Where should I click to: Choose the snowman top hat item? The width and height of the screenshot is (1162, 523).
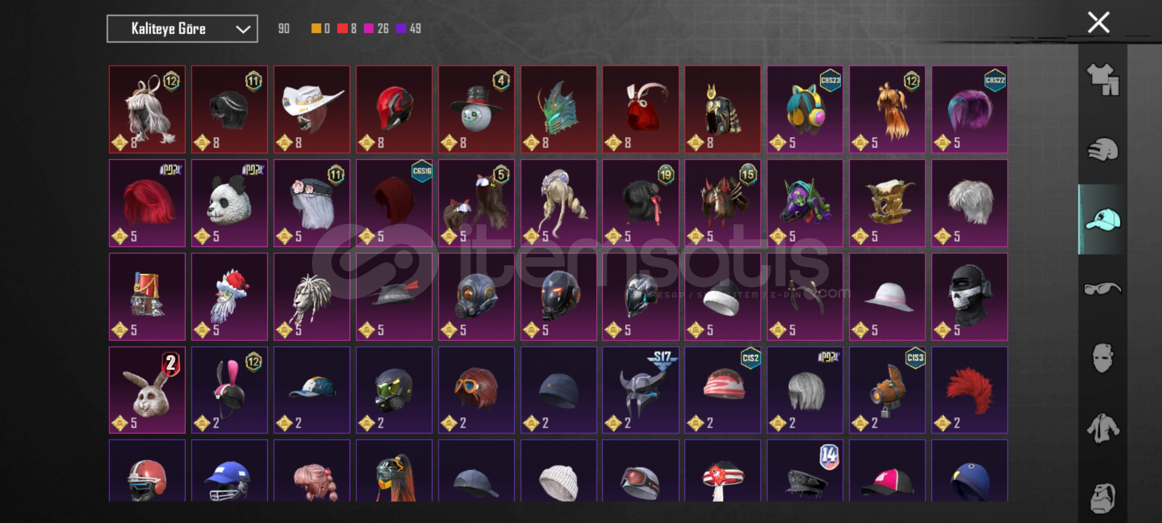point(476,109)
